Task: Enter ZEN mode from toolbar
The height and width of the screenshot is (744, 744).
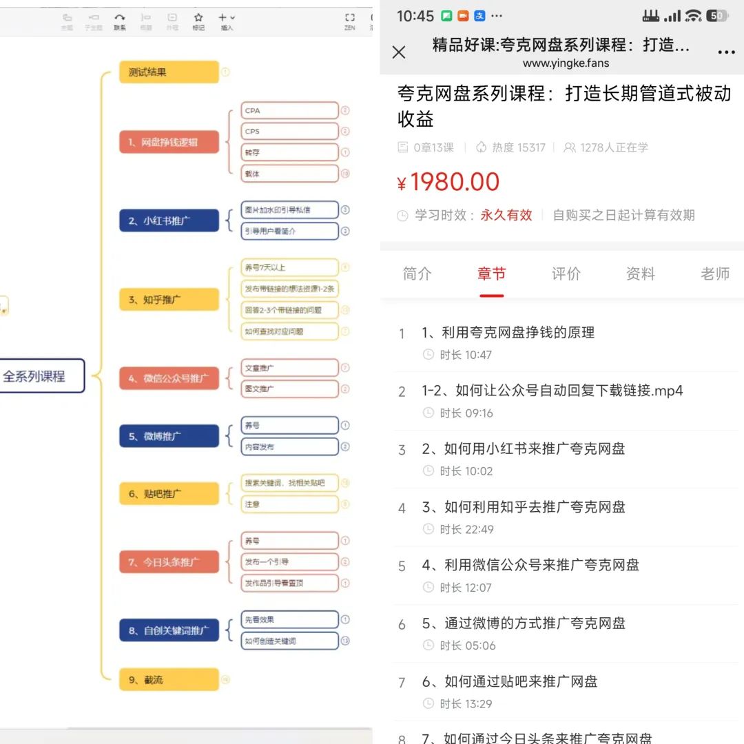Action: 350,18
